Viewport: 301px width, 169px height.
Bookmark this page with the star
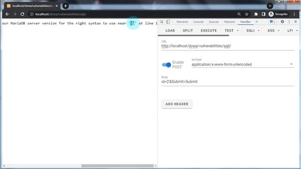[x=246, y=14]
